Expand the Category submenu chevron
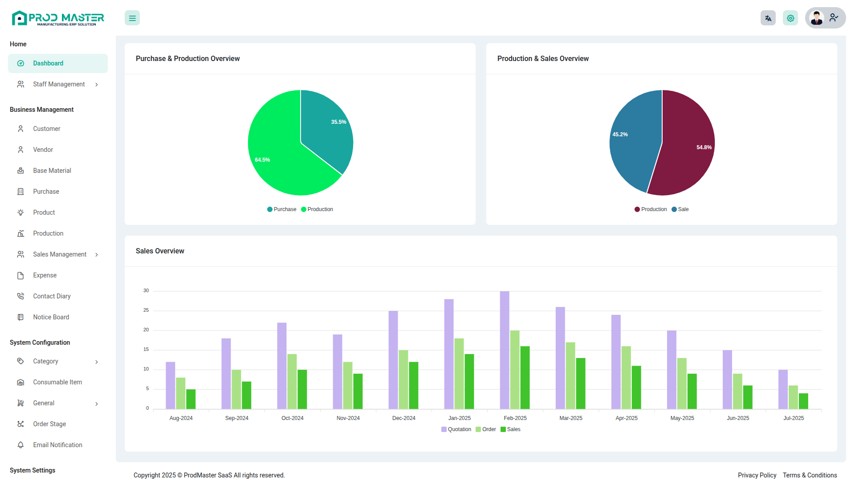 (97, 362)
